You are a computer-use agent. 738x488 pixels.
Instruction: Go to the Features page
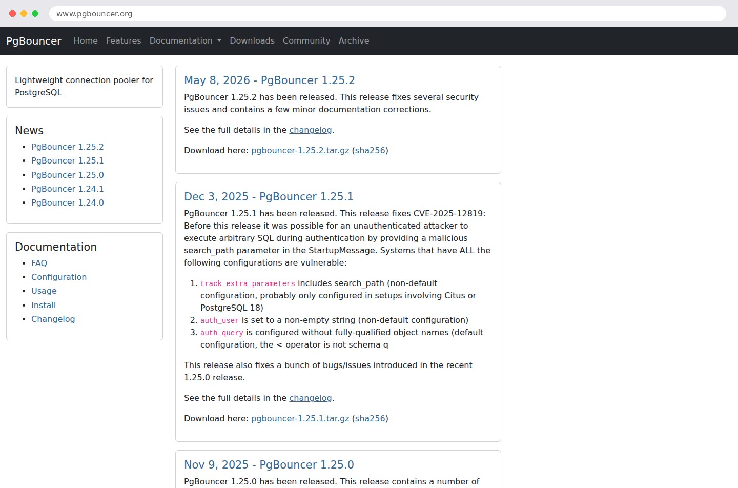click(x=124, y=40)
